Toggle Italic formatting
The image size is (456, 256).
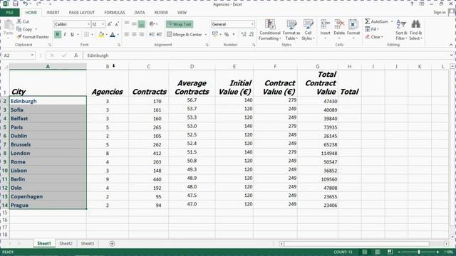(65, 35)
